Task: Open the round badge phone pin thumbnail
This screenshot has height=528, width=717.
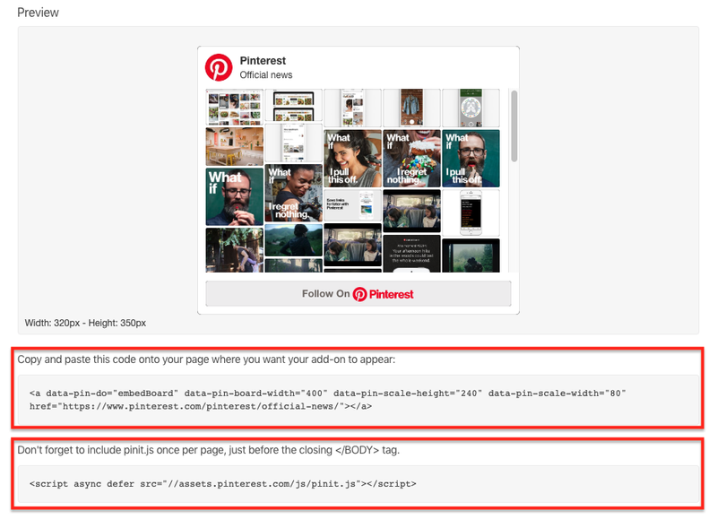Action: click(x=471, y=108)
